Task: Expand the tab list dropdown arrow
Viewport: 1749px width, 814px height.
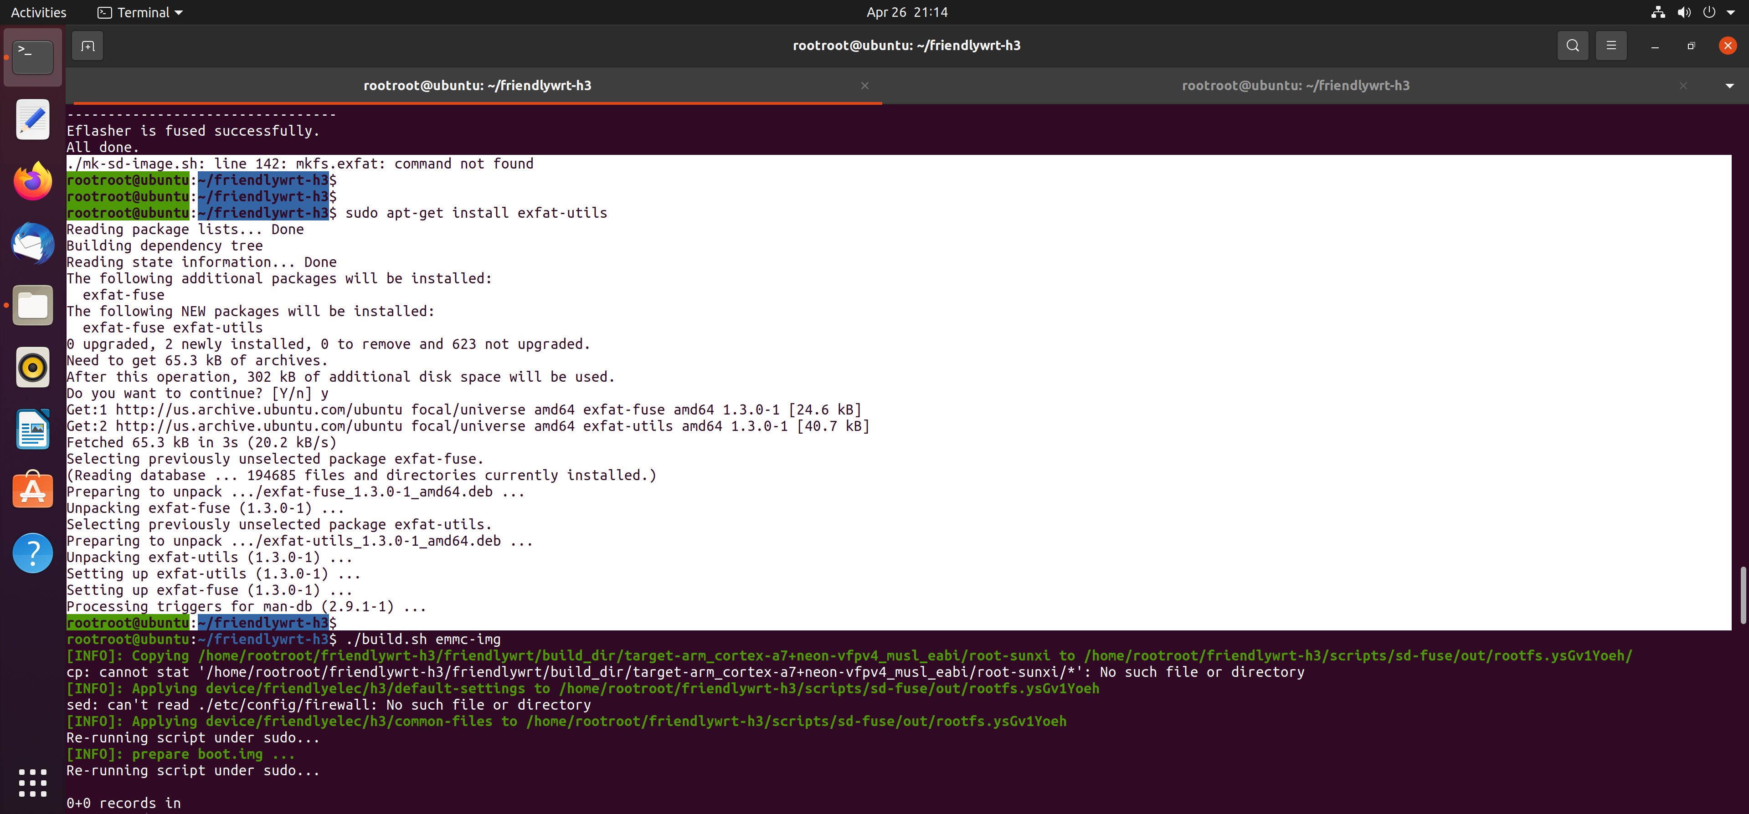Action: click(x=1729, y=86)
